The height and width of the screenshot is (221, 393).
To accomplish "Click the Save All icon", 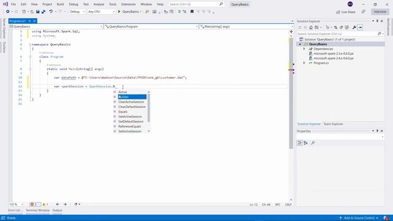I will (x=44, y=12).
